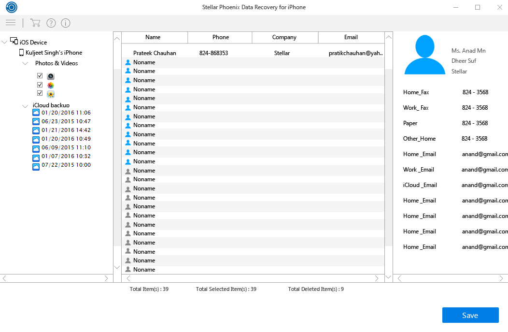Viewport: 508px width, 332px height.
Task: Select the iCloud backup 06/23/2015 10:47 entry
Action: tap(66, 121)
